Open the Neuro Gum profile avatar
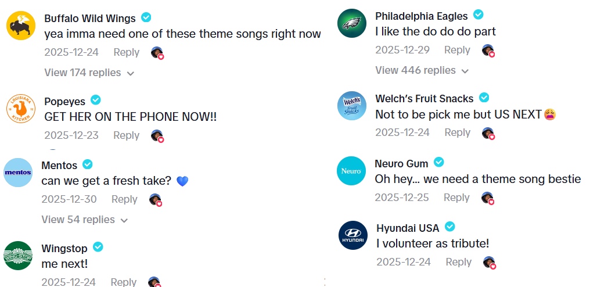 click(x=351, y=171)
